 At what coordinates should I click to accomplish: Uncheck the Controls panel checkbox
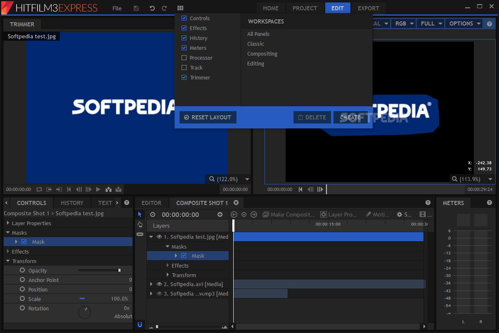click(x=184, y=18)
